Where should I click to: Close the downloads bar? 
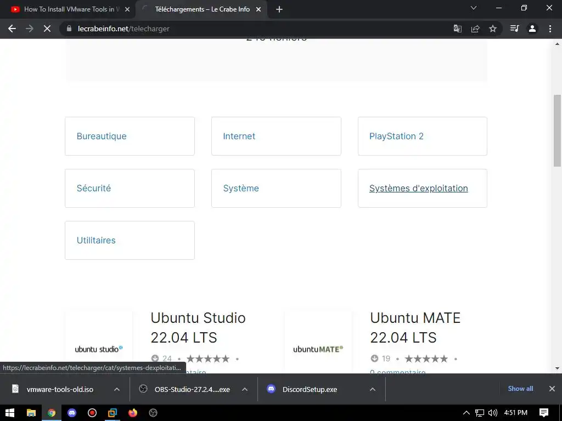[x=552, y=389]
